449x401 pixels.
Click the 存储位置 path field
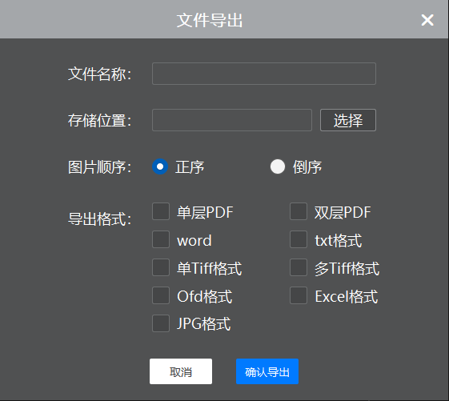click(231, 120)
